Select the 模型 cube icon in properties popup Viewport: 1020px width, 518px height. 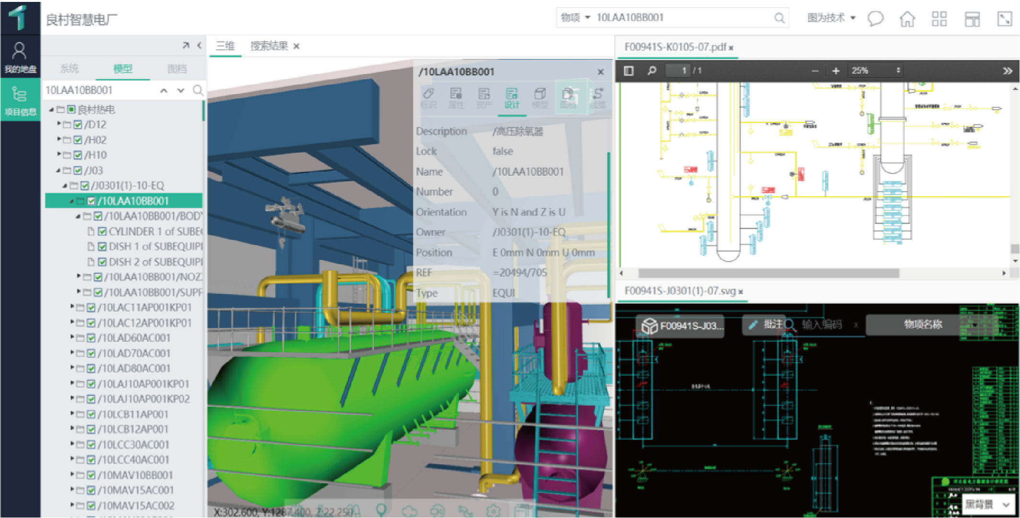click(540, 97)
